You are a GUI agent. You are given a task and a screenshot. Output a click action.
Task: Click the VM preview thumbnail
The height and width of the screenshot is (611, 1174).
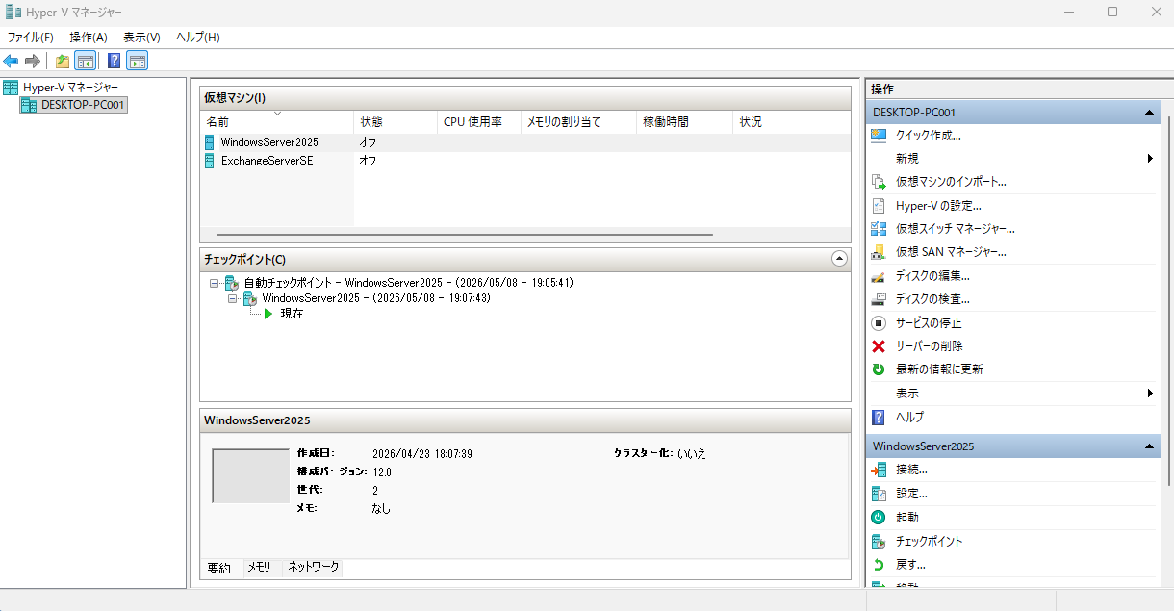point(250,475)
